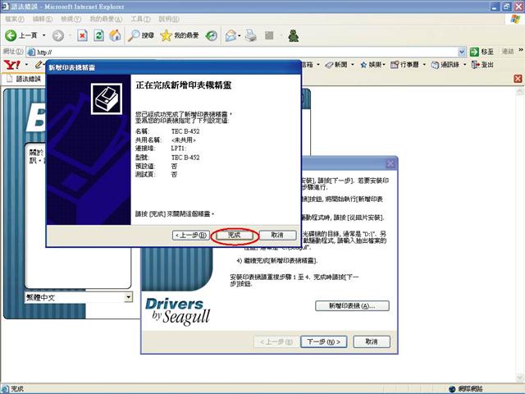Close the tab bar with red X
Image resolution: width=525 pixels, height=394 pixels.
coord(518,79)
